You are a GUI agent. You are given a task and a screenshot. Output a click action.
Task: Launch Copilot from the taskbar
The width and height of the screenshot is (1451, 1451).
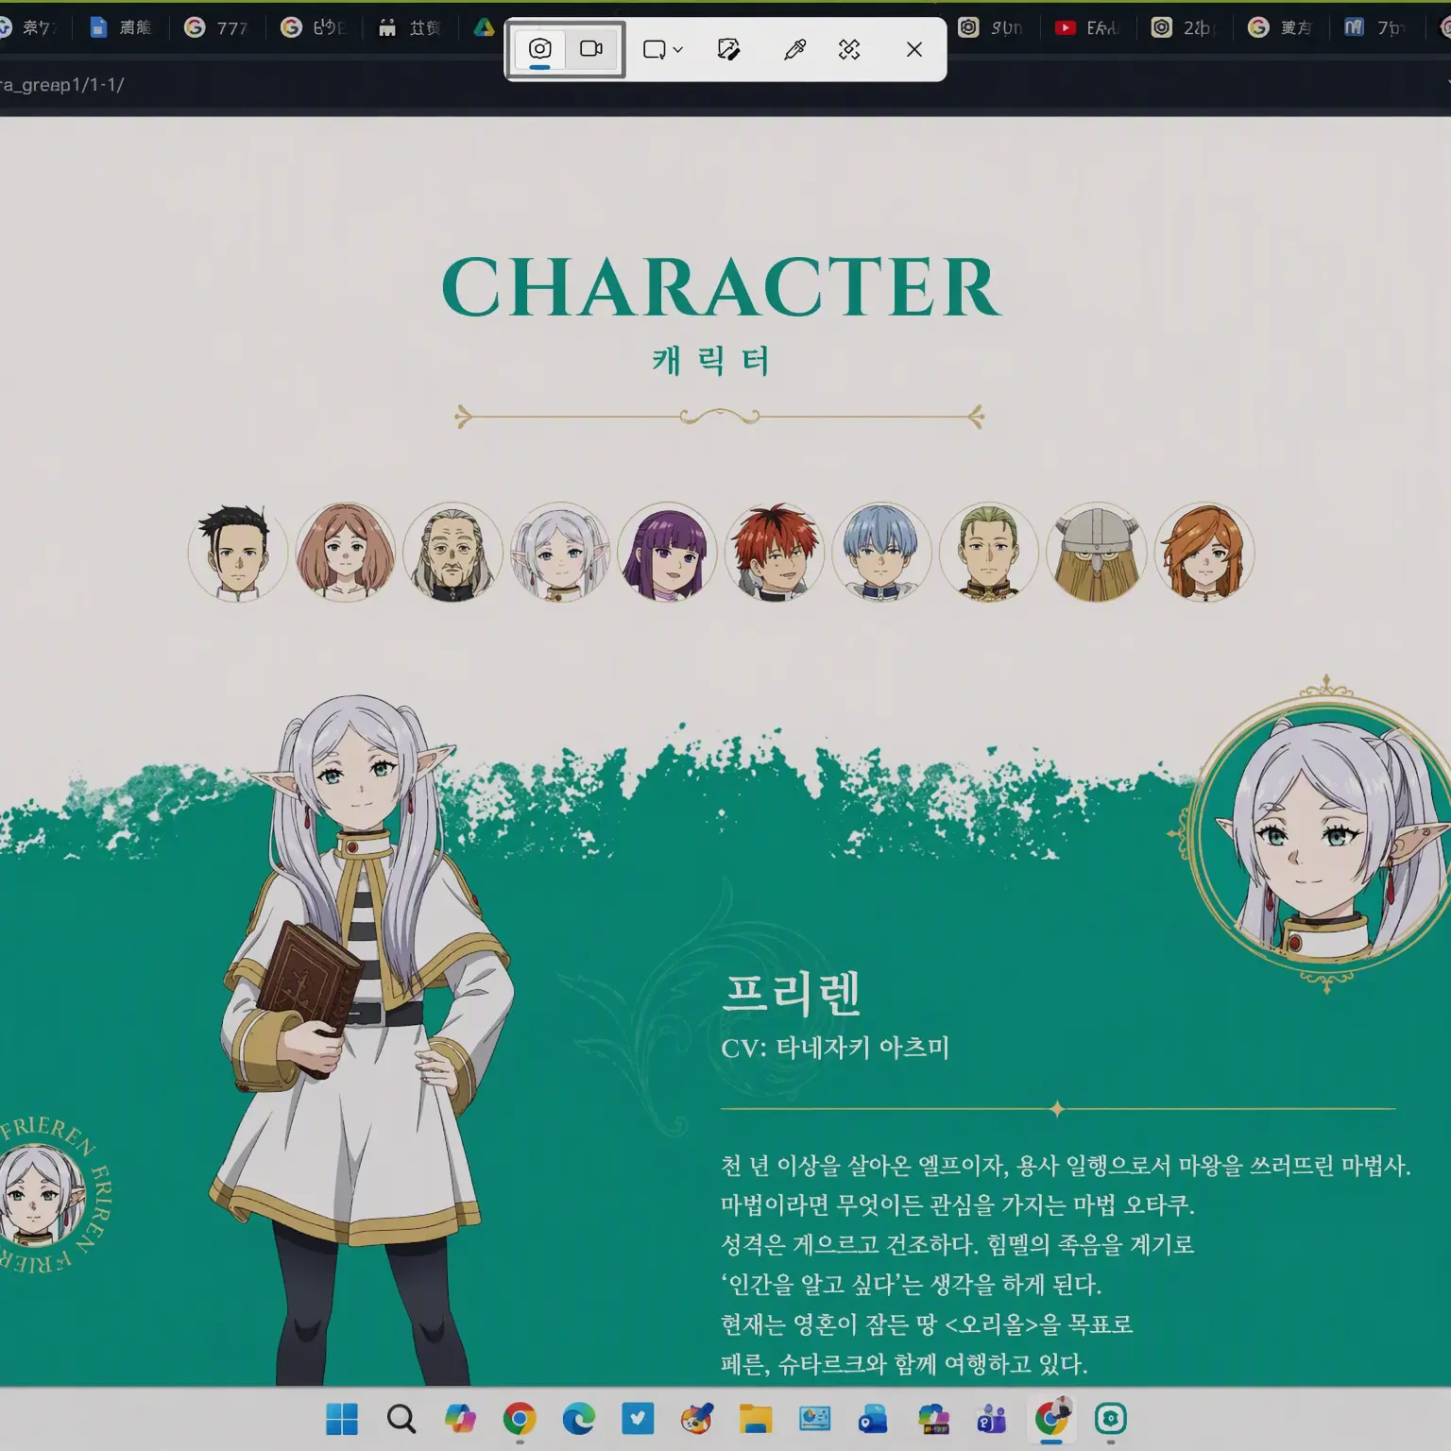460,1419
